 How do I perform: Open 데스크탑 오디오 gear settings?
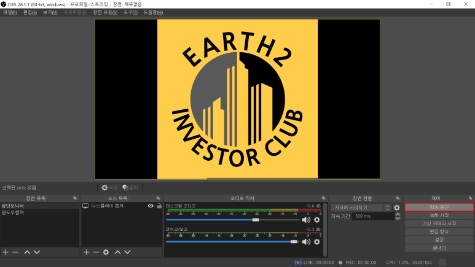(x=317, y=220)
